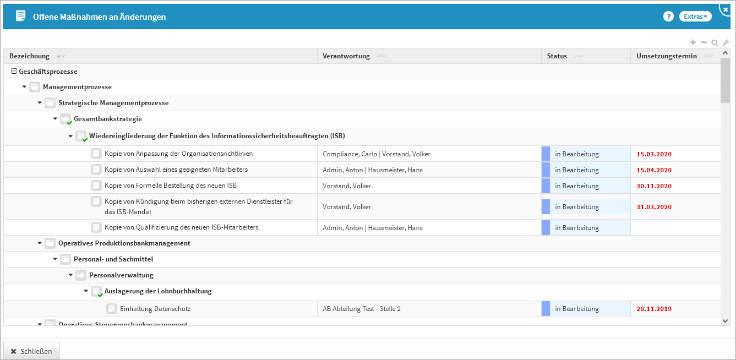736x360 pixels.
Task: Sort by the Bezeichnung column header
Action: click(x=29, y=56)
